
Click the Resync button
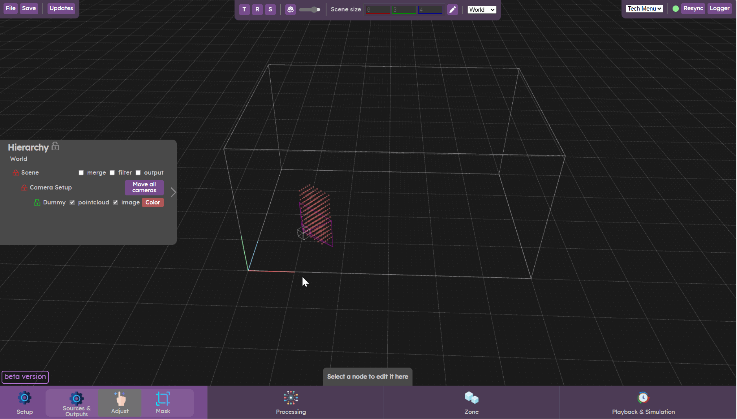pyautogui.click(x=693, y=8)
